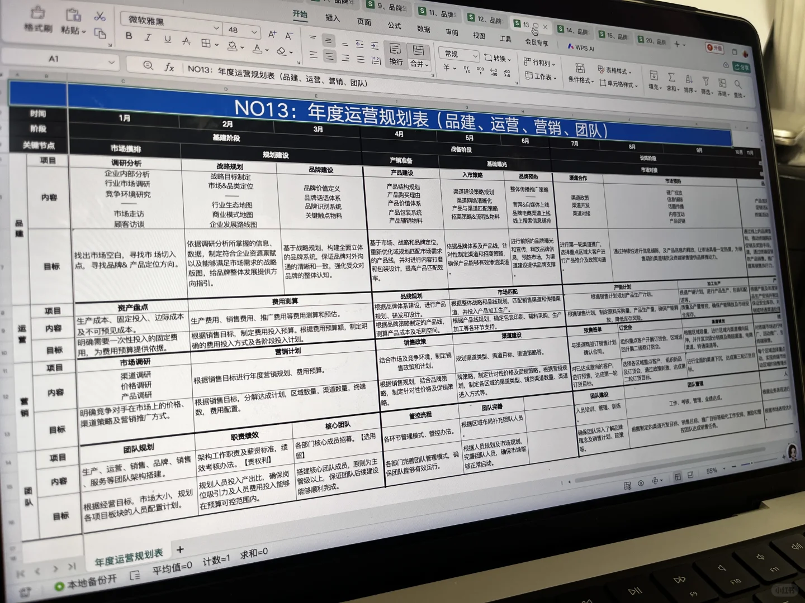The height and width of the screenshot is (603, 805).
Task: Click the fill color bucket swatch
Action: tap(232, 45)
